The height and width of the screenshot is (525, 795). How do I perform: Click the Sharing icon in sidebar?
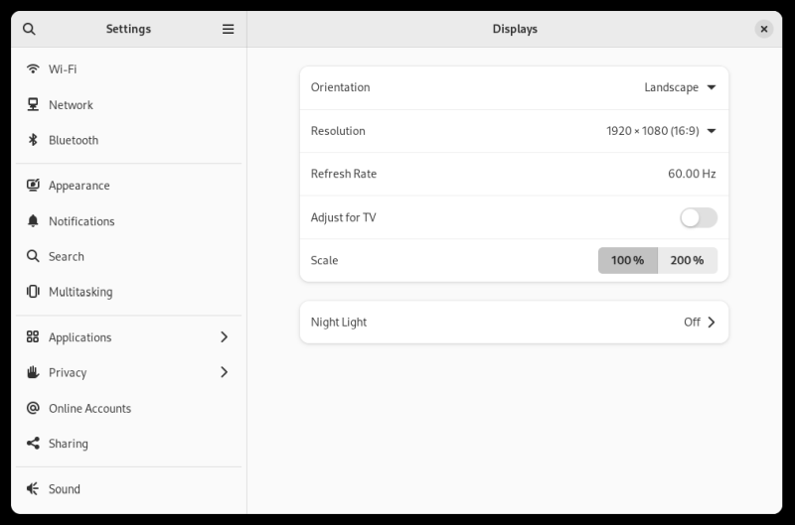pos(33,444)
